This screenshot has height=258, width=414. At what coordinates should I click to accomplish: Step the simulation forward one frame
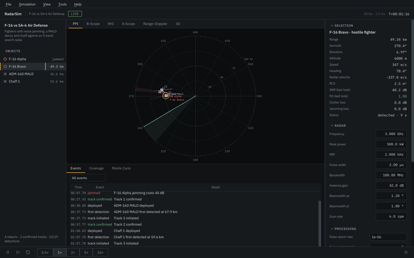(18, 252)
